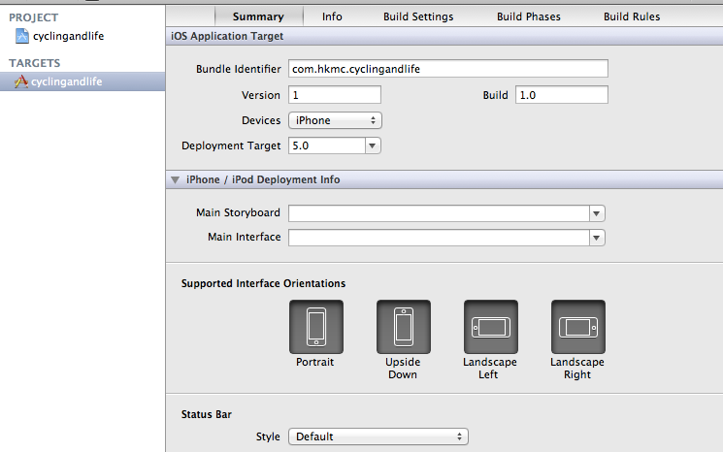The image size is (723, 452).
Task: Toggle the Upside Down orientation icon
Action: coord(403,327)
